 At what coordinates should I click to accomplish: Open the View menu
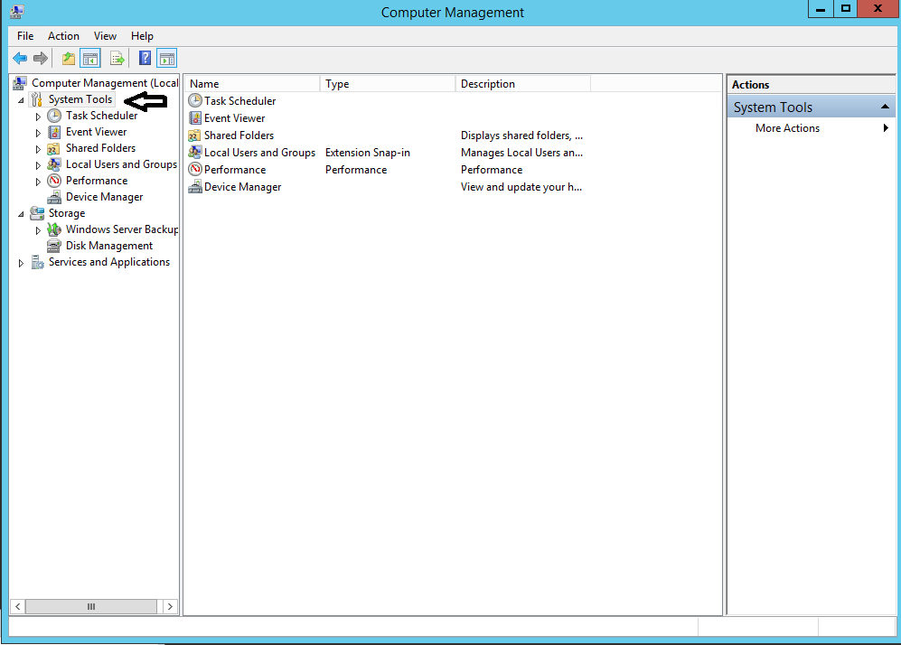pos(105,36)
